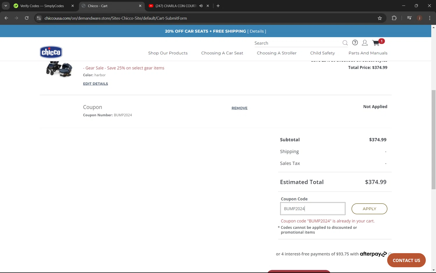The height and width of the screenshot is (273, 436).
Task: Open the browser extensions icon
Action: (394, 18)
